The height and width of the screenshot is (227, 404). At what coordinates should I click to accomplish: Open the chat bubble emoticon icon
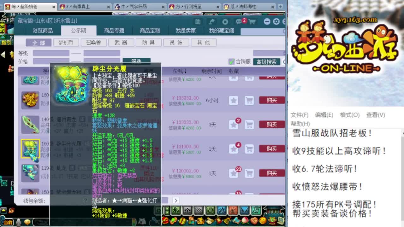(27, 222)
